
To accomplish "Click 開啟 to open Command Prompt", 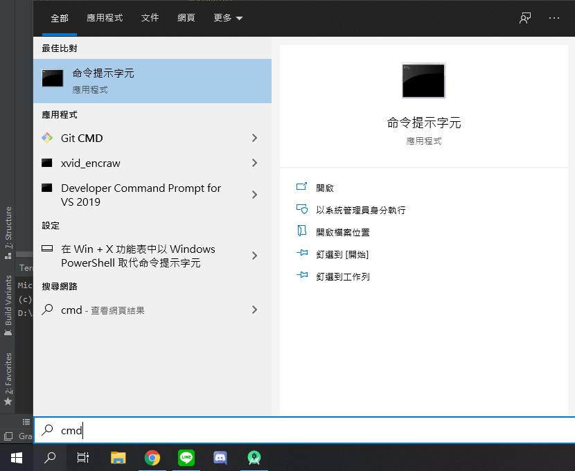I will coord(325,188).
